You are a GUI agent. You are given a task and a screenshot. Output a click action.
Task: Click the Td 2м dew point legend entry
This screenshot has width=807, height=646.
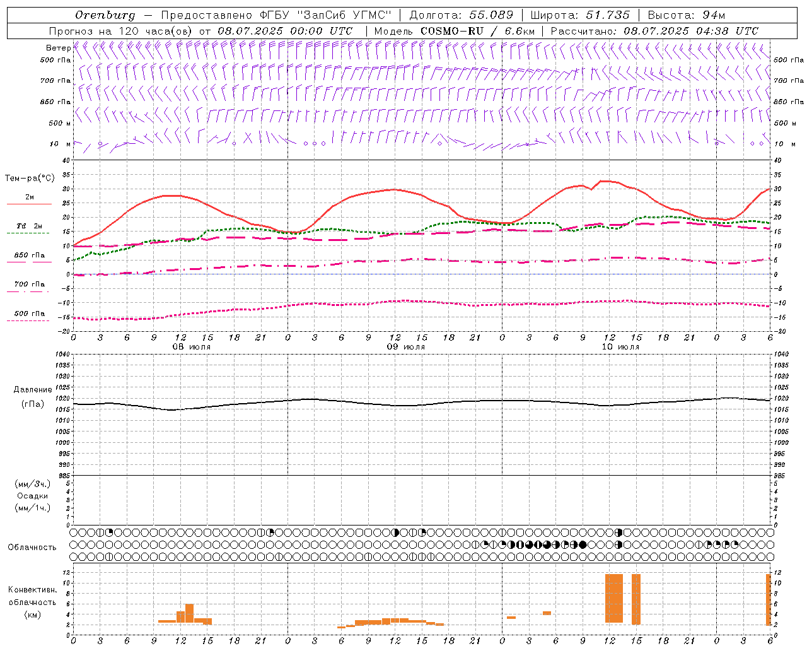point(30,226)
